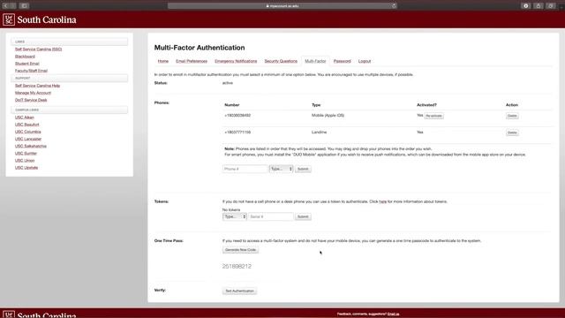Click the Safari address bar

pos(282,6)
